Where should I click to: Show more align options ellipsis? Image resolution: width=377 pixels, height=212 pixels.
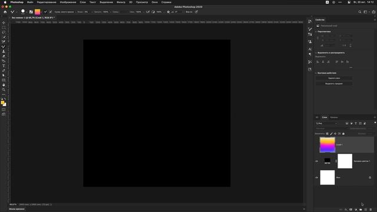[x=351, y=68]
